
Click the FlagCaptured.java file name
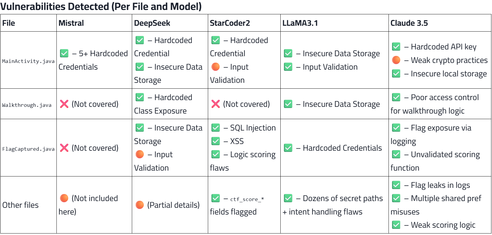tap(28, 149)
